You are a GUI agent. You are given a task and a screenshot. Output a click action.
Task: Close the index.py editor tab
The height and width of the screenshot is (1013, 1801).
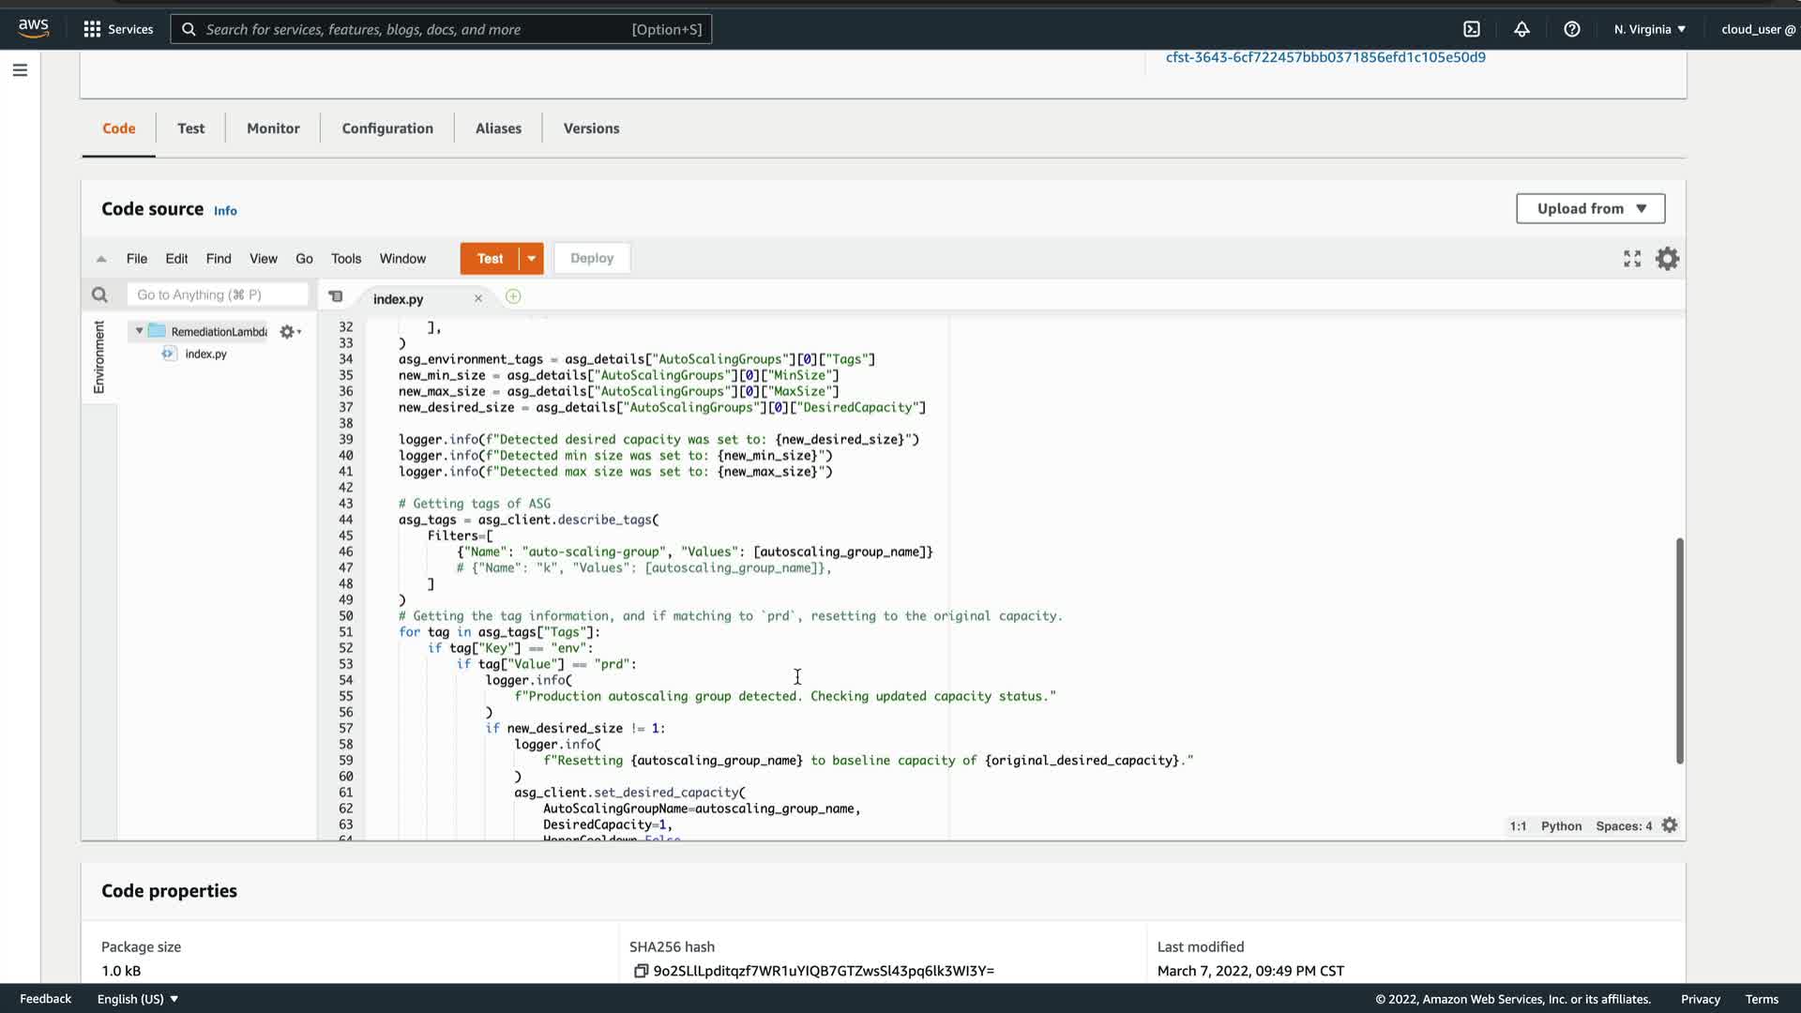coord(478,298)
